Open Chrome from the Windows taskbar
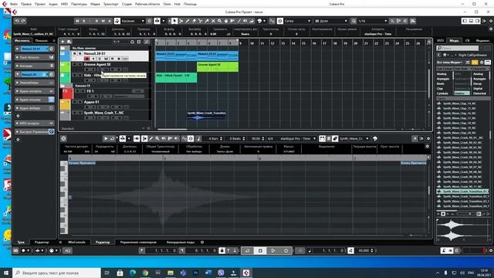The image size is (494, 278). (145, 273)
